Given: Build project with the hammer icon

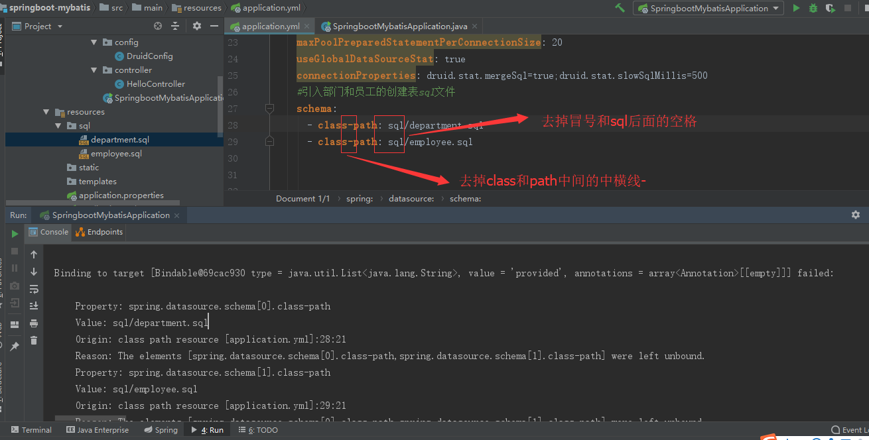Looking at the screenshot, I should [x=620, y=8].
